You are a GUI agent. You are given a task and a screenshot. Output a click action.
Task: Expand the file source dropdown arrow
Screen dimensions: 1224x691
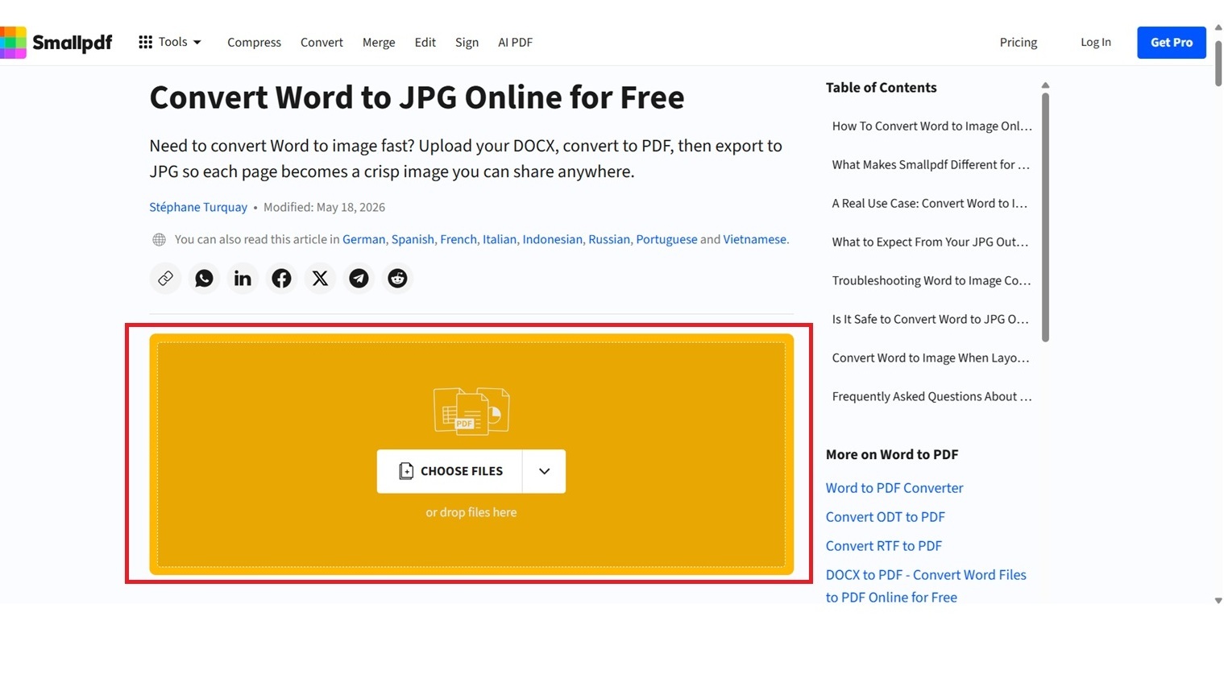tap(544, 471)
